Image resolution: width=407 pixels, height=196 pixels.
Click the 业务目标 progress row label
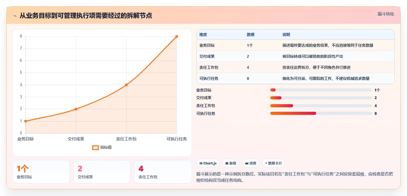pos(204,90)
